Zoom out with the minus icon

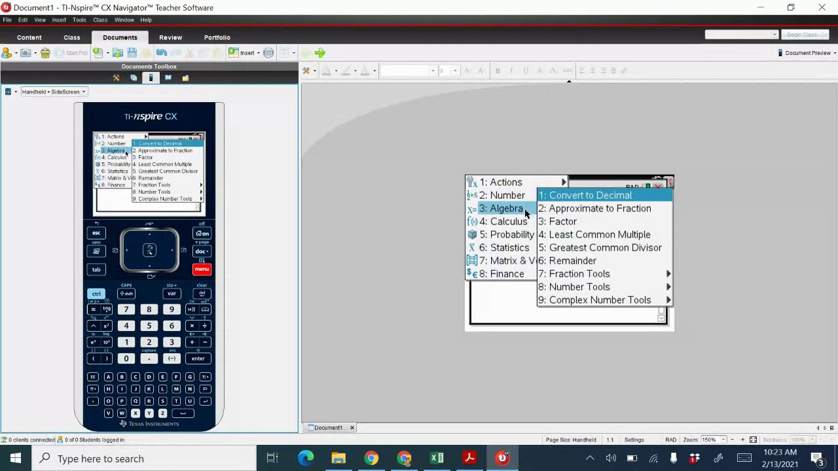click(733, 440)
